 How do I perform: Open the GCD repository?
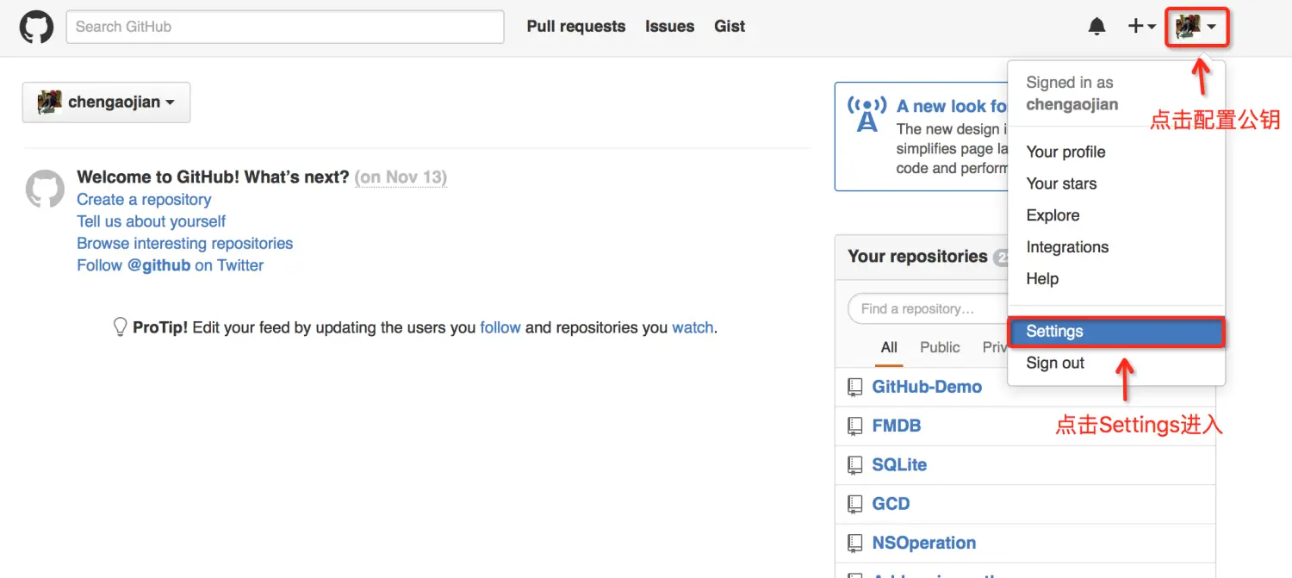[x=891, y=504]
